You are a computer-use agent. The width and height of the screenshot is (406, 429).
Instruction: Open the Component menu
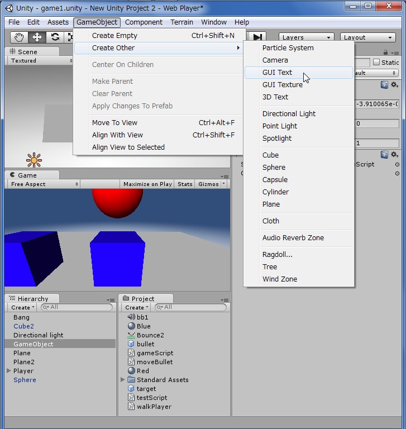point(144,22)
